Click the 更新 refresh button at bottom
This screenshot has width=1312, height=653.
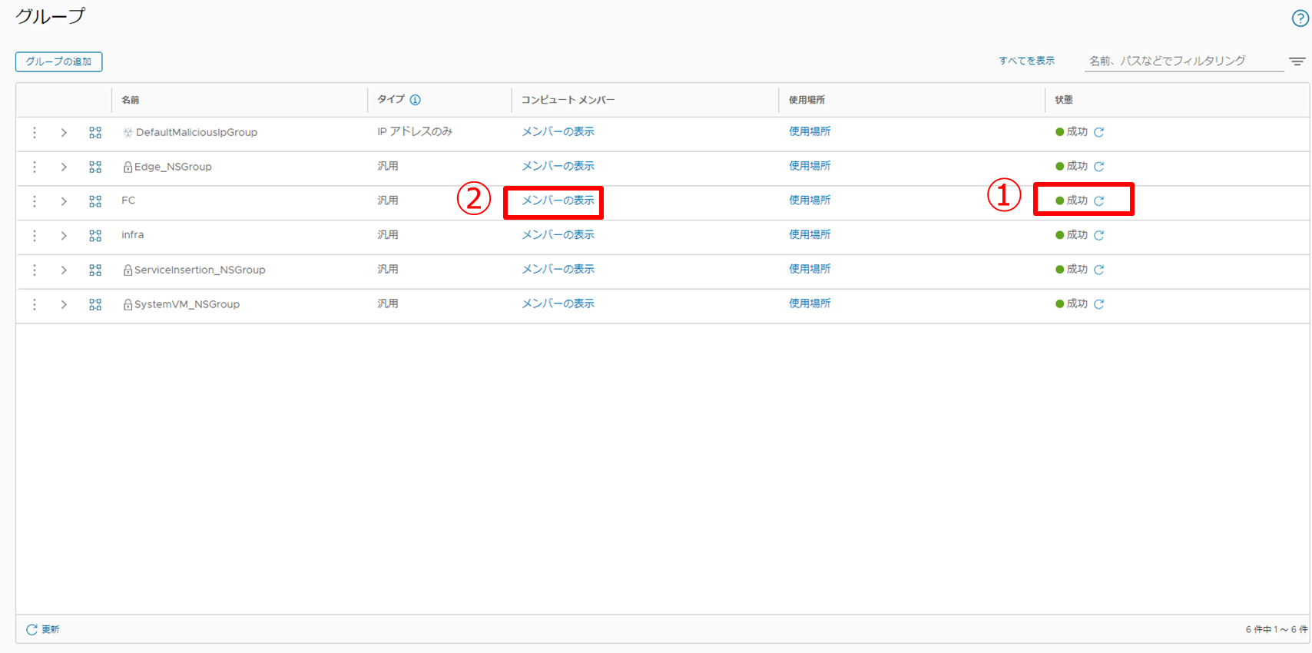43,629
